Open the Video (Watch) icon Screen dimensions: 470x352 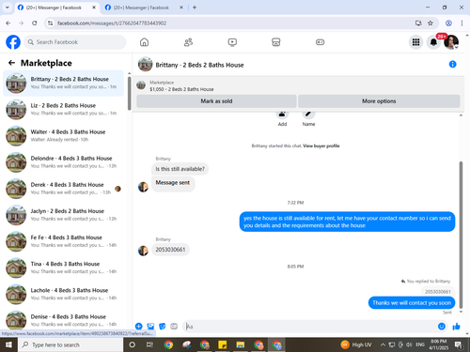tap(232, 42)
